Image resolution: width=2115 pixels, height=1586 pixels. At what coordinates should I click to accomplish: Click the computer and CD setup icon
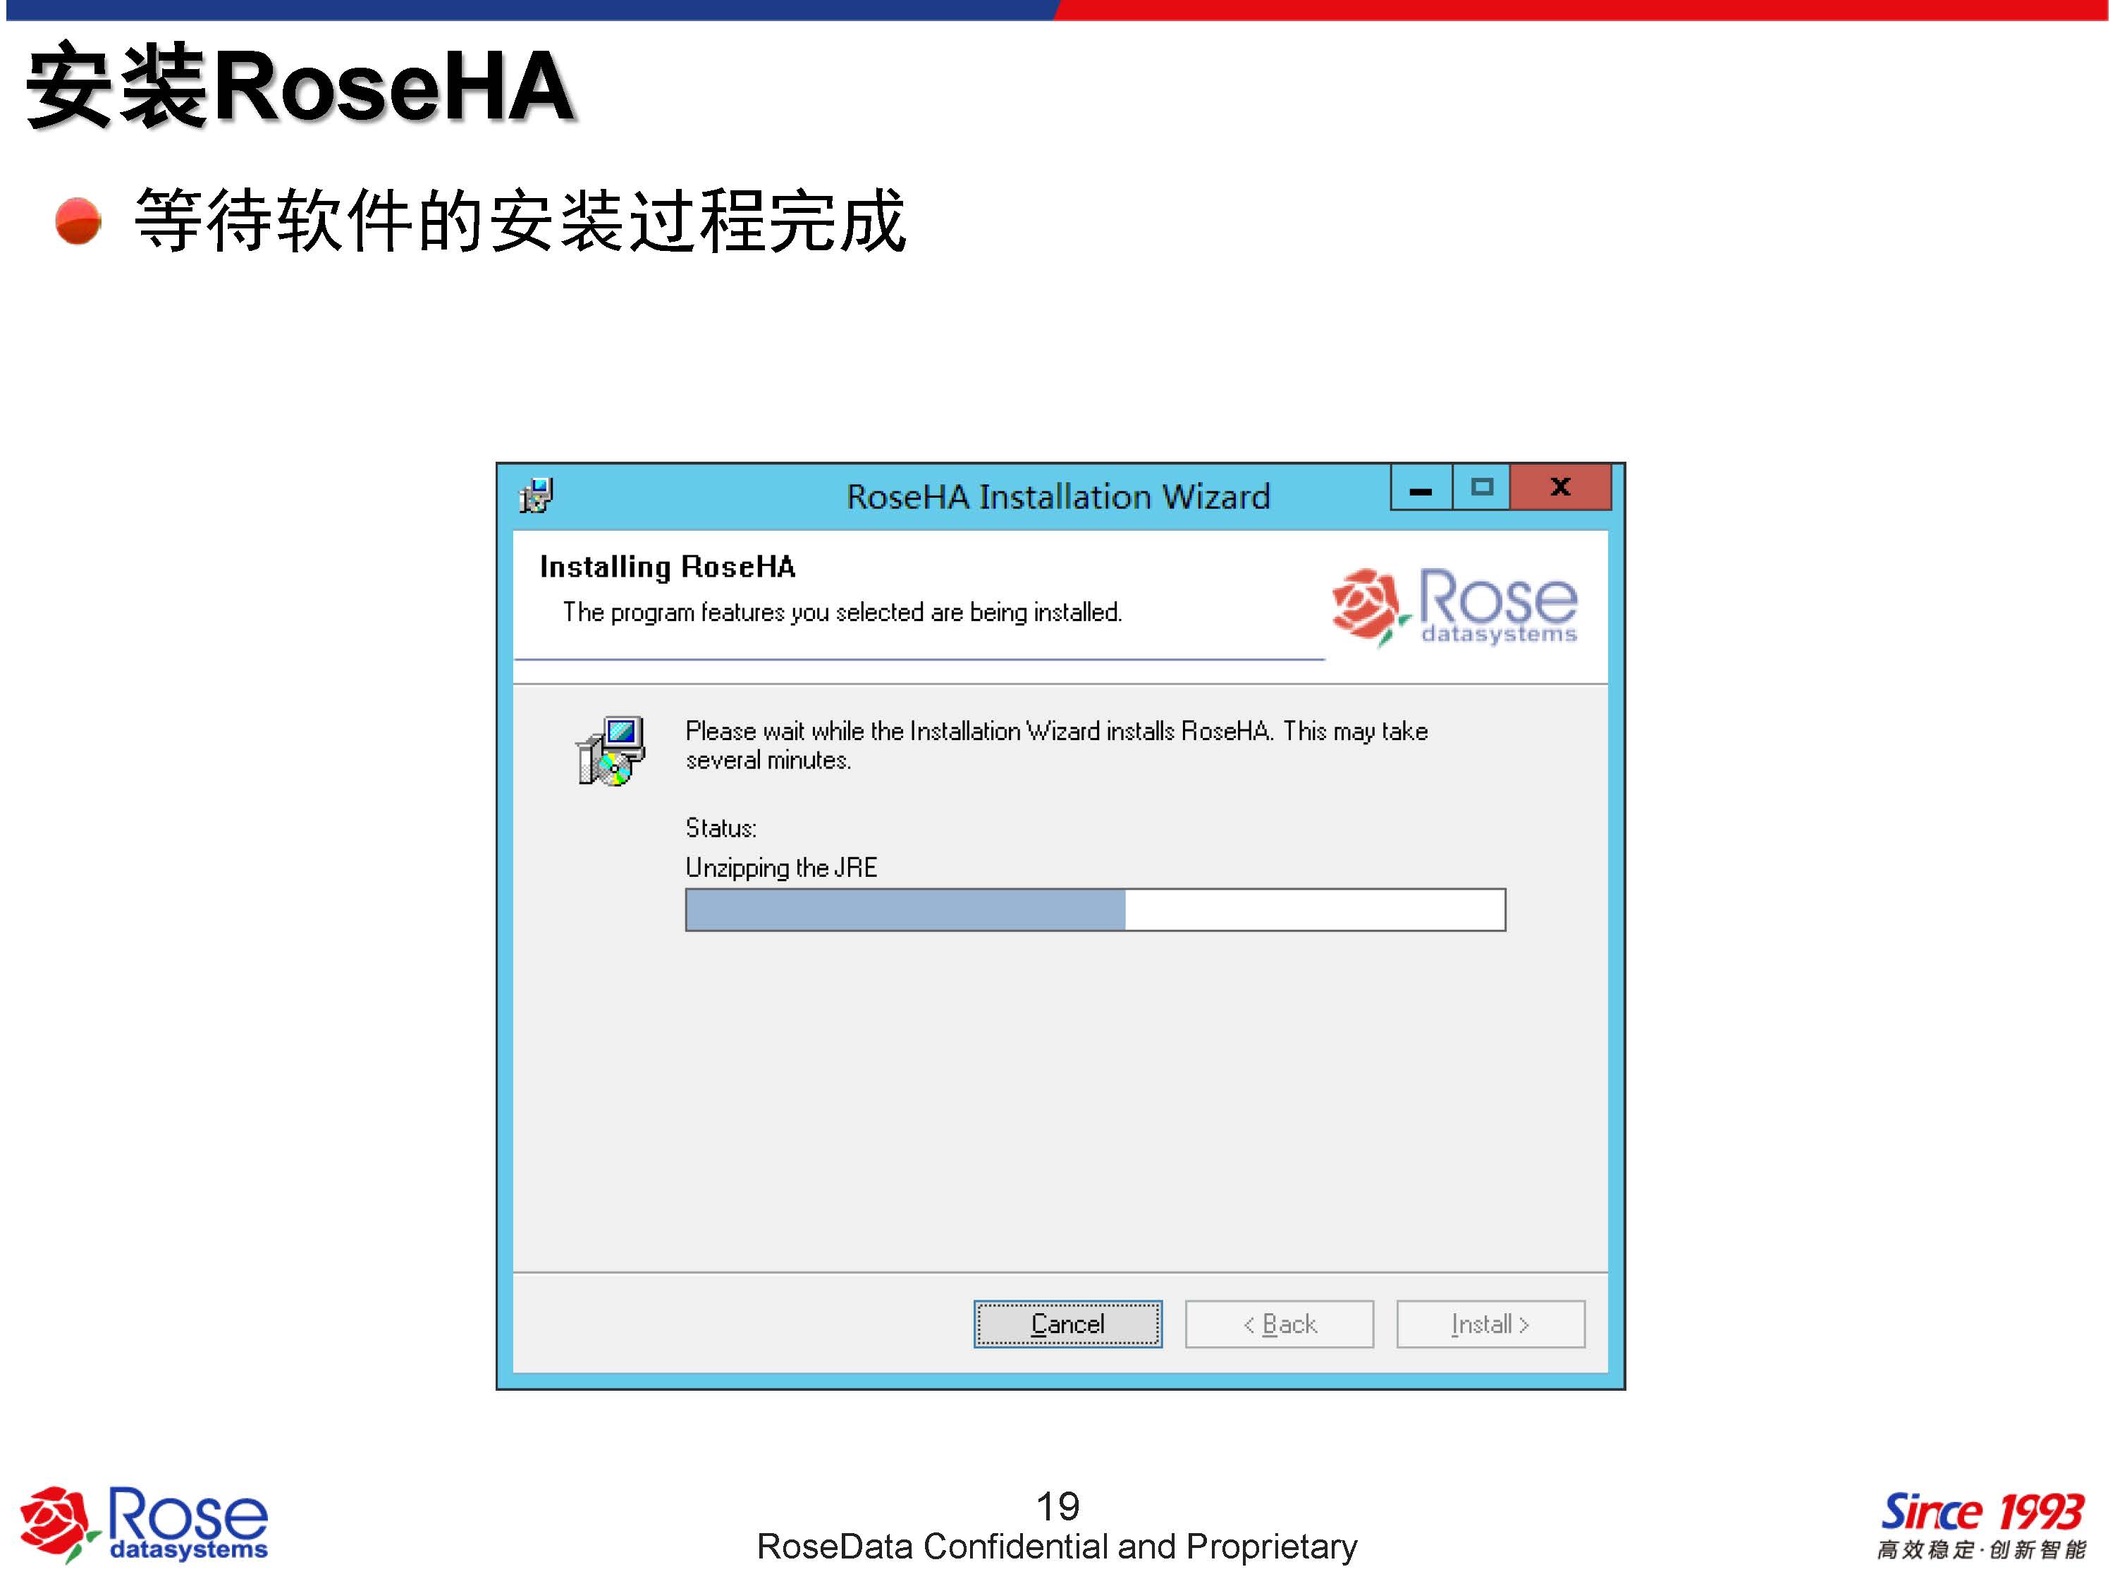click(x=610, y=751)
